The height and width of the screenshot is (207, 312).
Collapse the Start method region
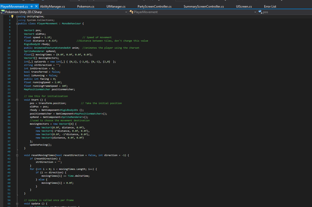coord(17,100)
